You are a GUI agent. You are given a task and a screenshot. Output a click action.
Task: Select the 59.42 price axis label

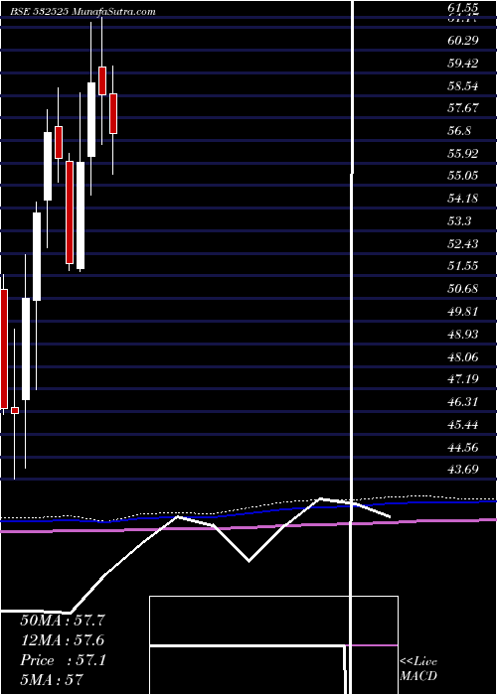[x=463, y=64]
